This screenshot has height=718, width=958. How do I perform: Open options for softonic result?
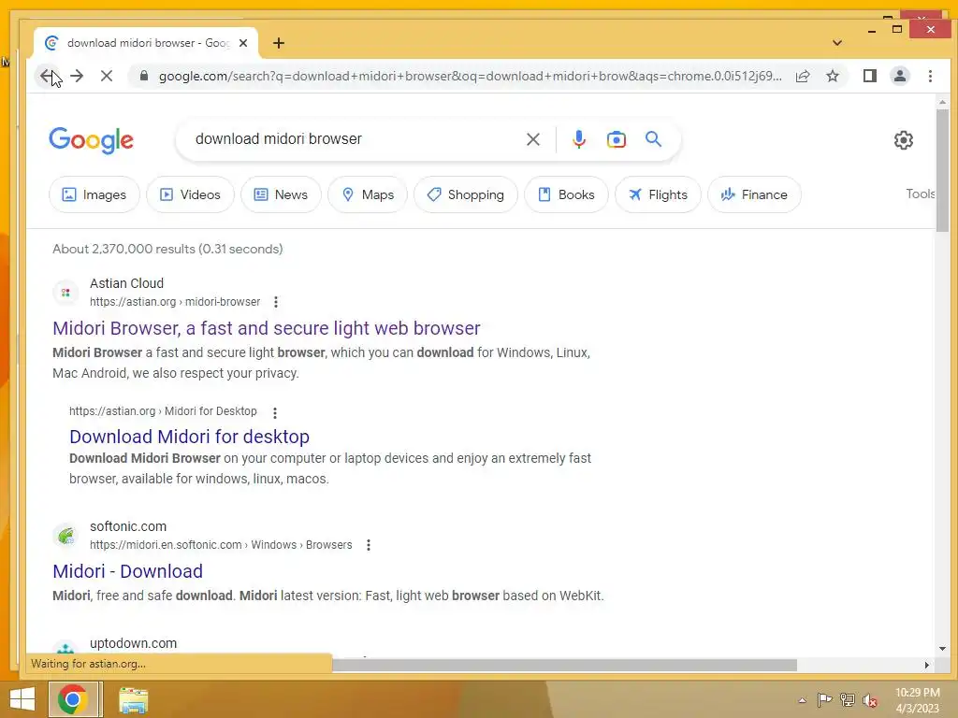point(369,545)
